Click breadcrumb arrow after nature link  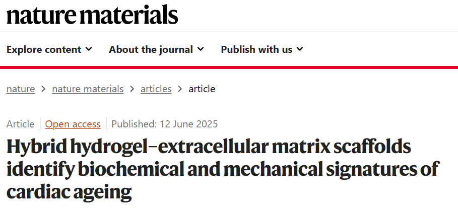click(x=43, y=89)
